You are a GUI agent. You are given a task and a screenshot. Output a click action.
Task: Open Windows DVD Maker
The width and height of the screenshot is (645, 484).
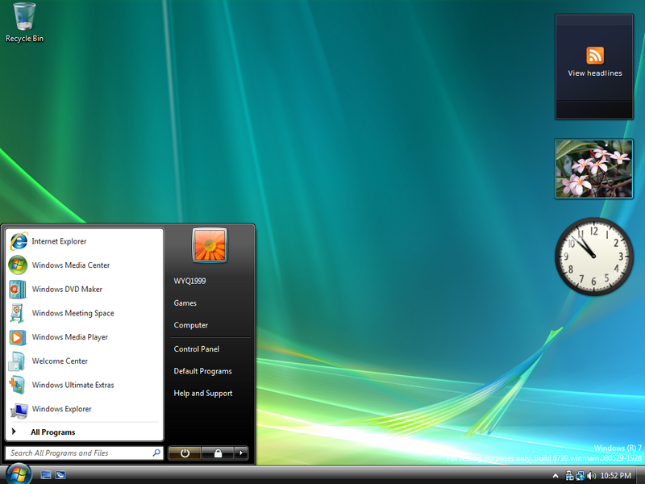point(66,289)
